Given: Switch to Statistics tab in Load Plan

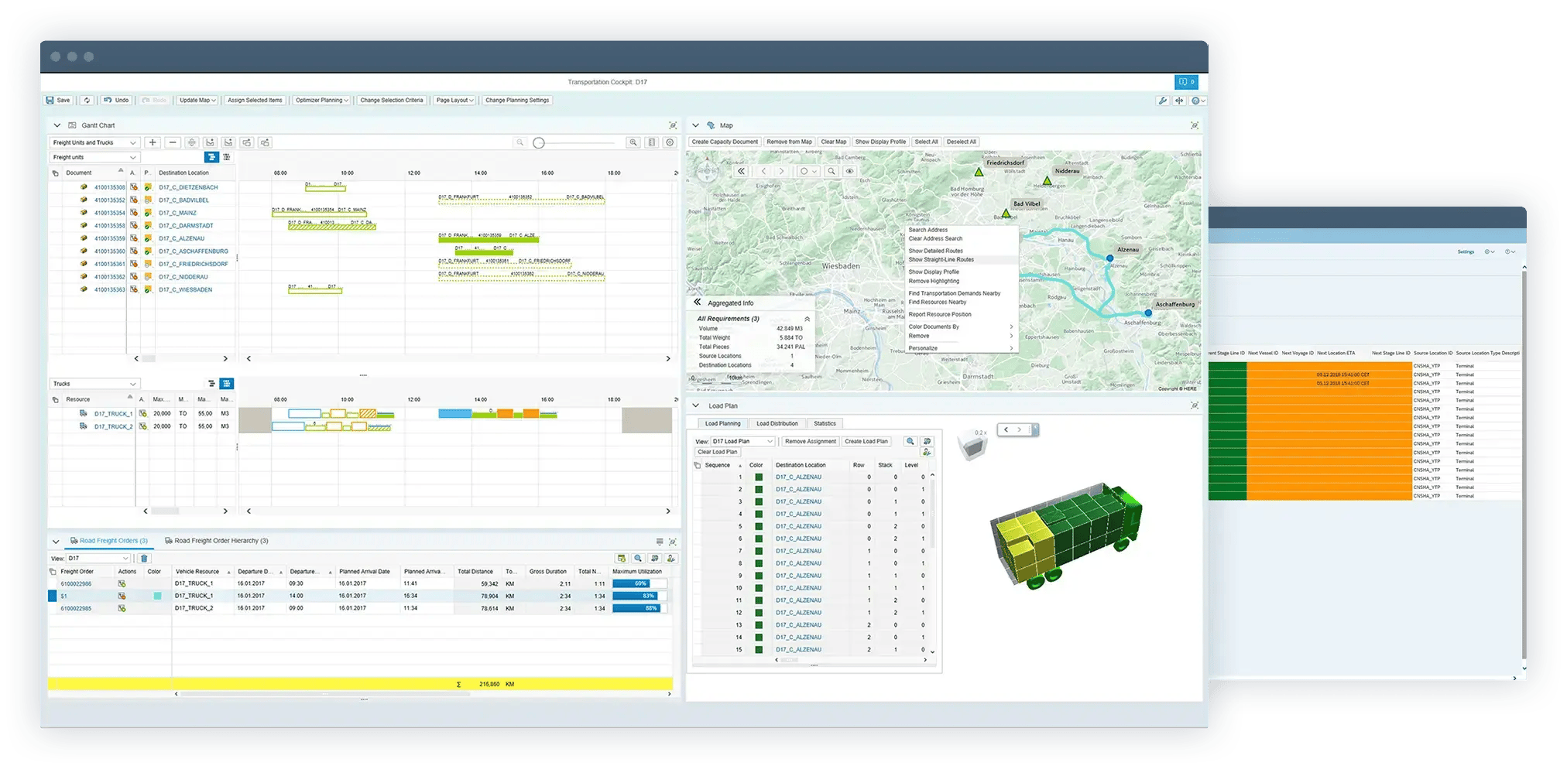Looking at the screenshot, I should coord(825,424).
